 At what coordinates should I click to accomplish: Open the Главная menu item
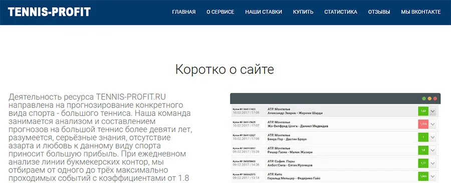(x=184, y=12)
